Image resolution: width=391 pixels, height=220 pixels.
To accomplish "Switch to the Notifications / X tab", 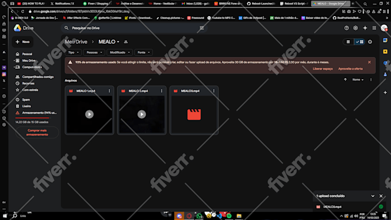I will [62, 4].
